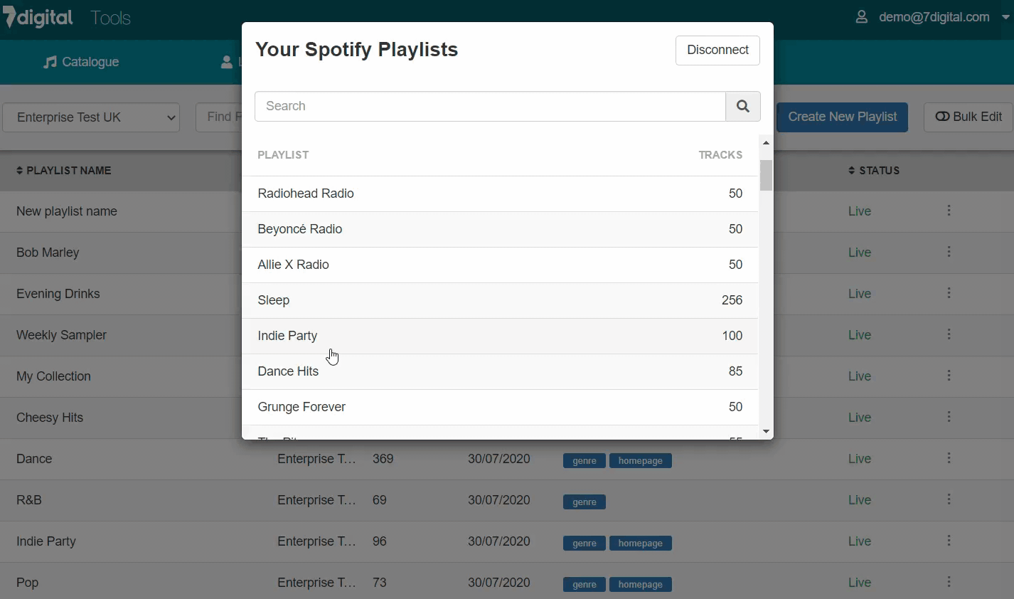The width and height of the screenshot is (1014, 599).
Task: Click the homepage tag on Pop row
Action: tap(641, 585)
